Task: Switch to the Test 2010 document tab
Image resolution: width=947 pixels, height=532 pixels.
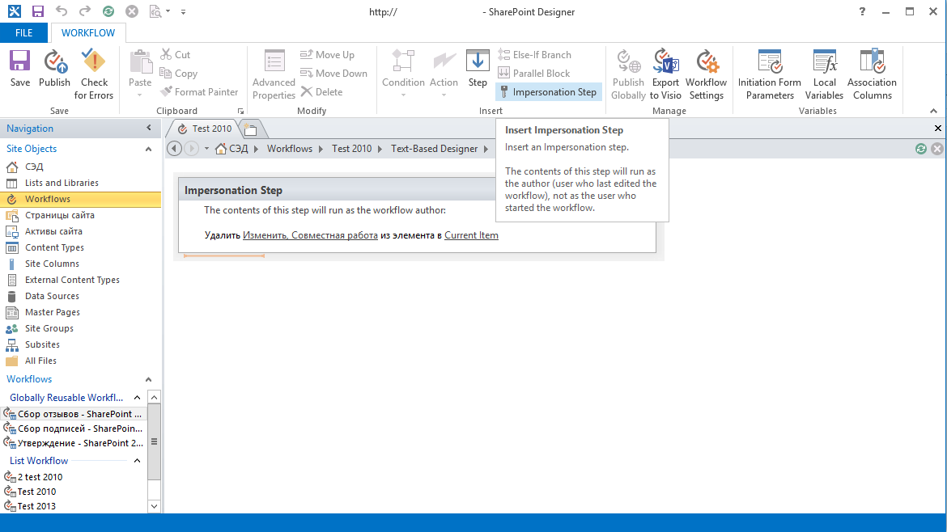Action: coord(206,129)
